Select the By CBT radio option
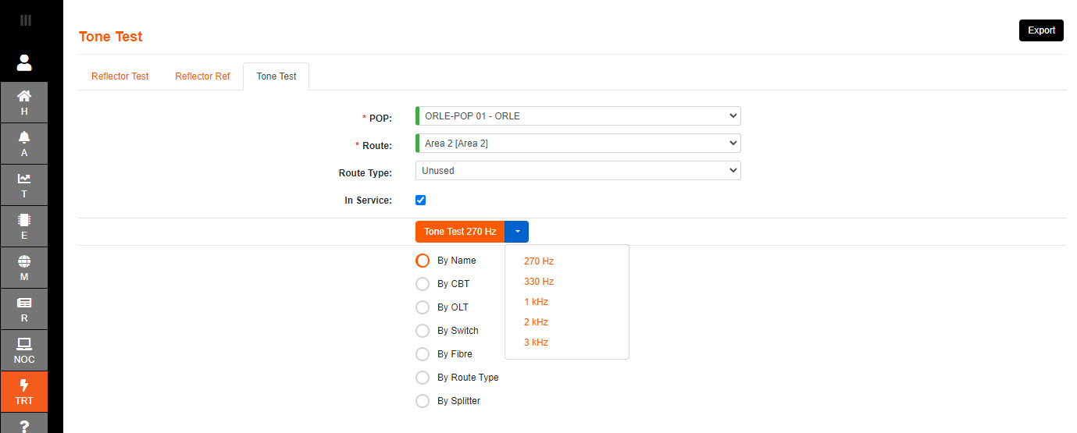1077x433 pixels. point(423,284)
